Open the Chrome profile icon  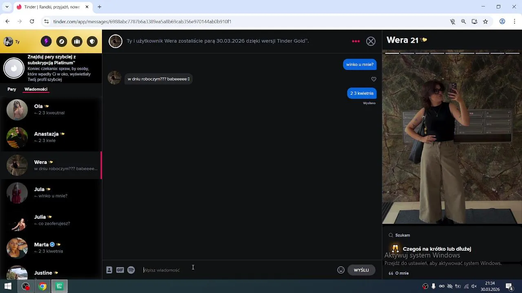coord(502,22)
